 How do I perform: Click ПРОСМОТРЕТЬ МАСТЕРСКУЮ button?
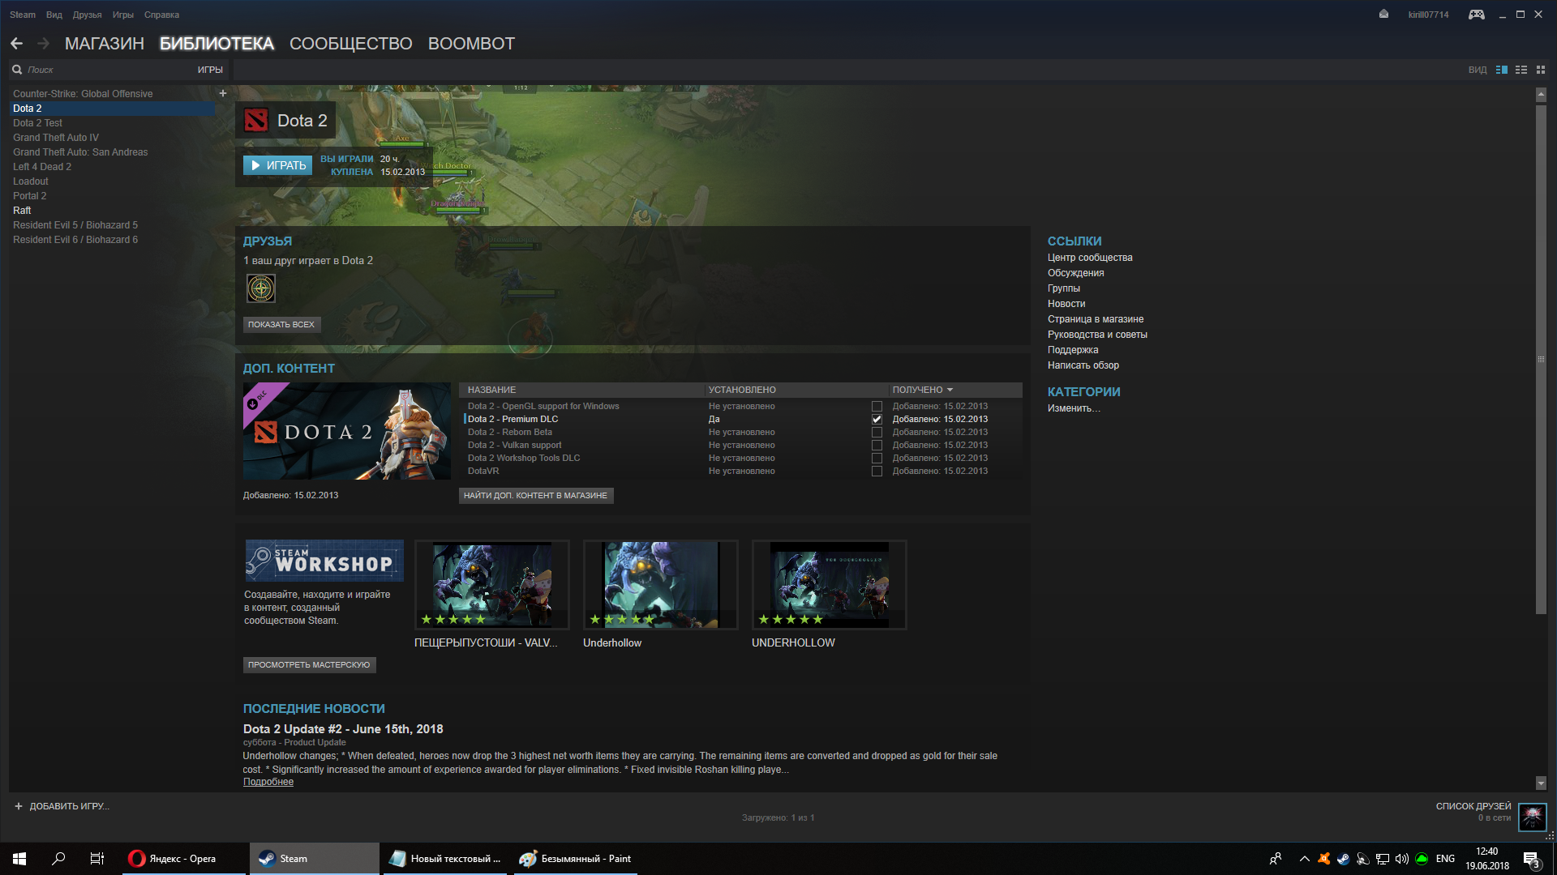pos(309,664)
